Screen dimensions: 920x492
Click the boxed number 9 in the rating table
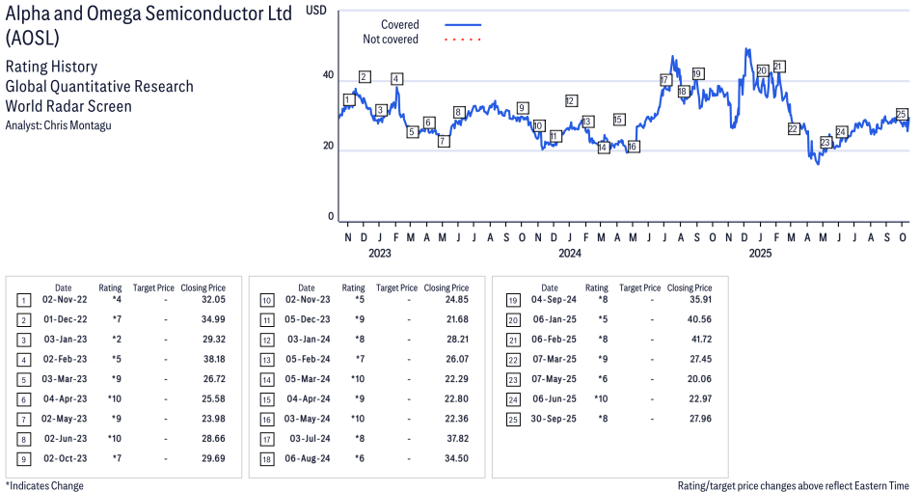(x=22, y=458)
